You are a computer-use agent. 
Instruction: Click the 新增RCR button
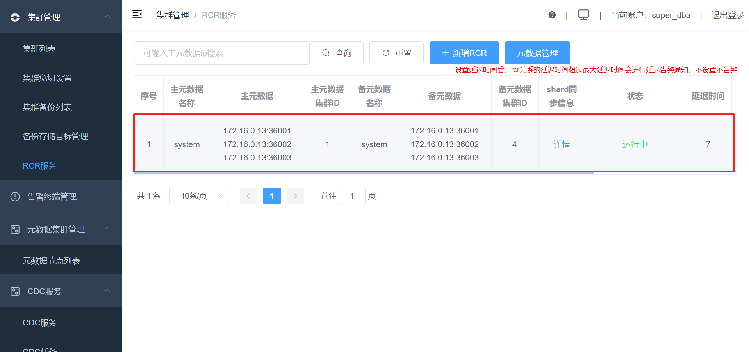click(464, 53)
